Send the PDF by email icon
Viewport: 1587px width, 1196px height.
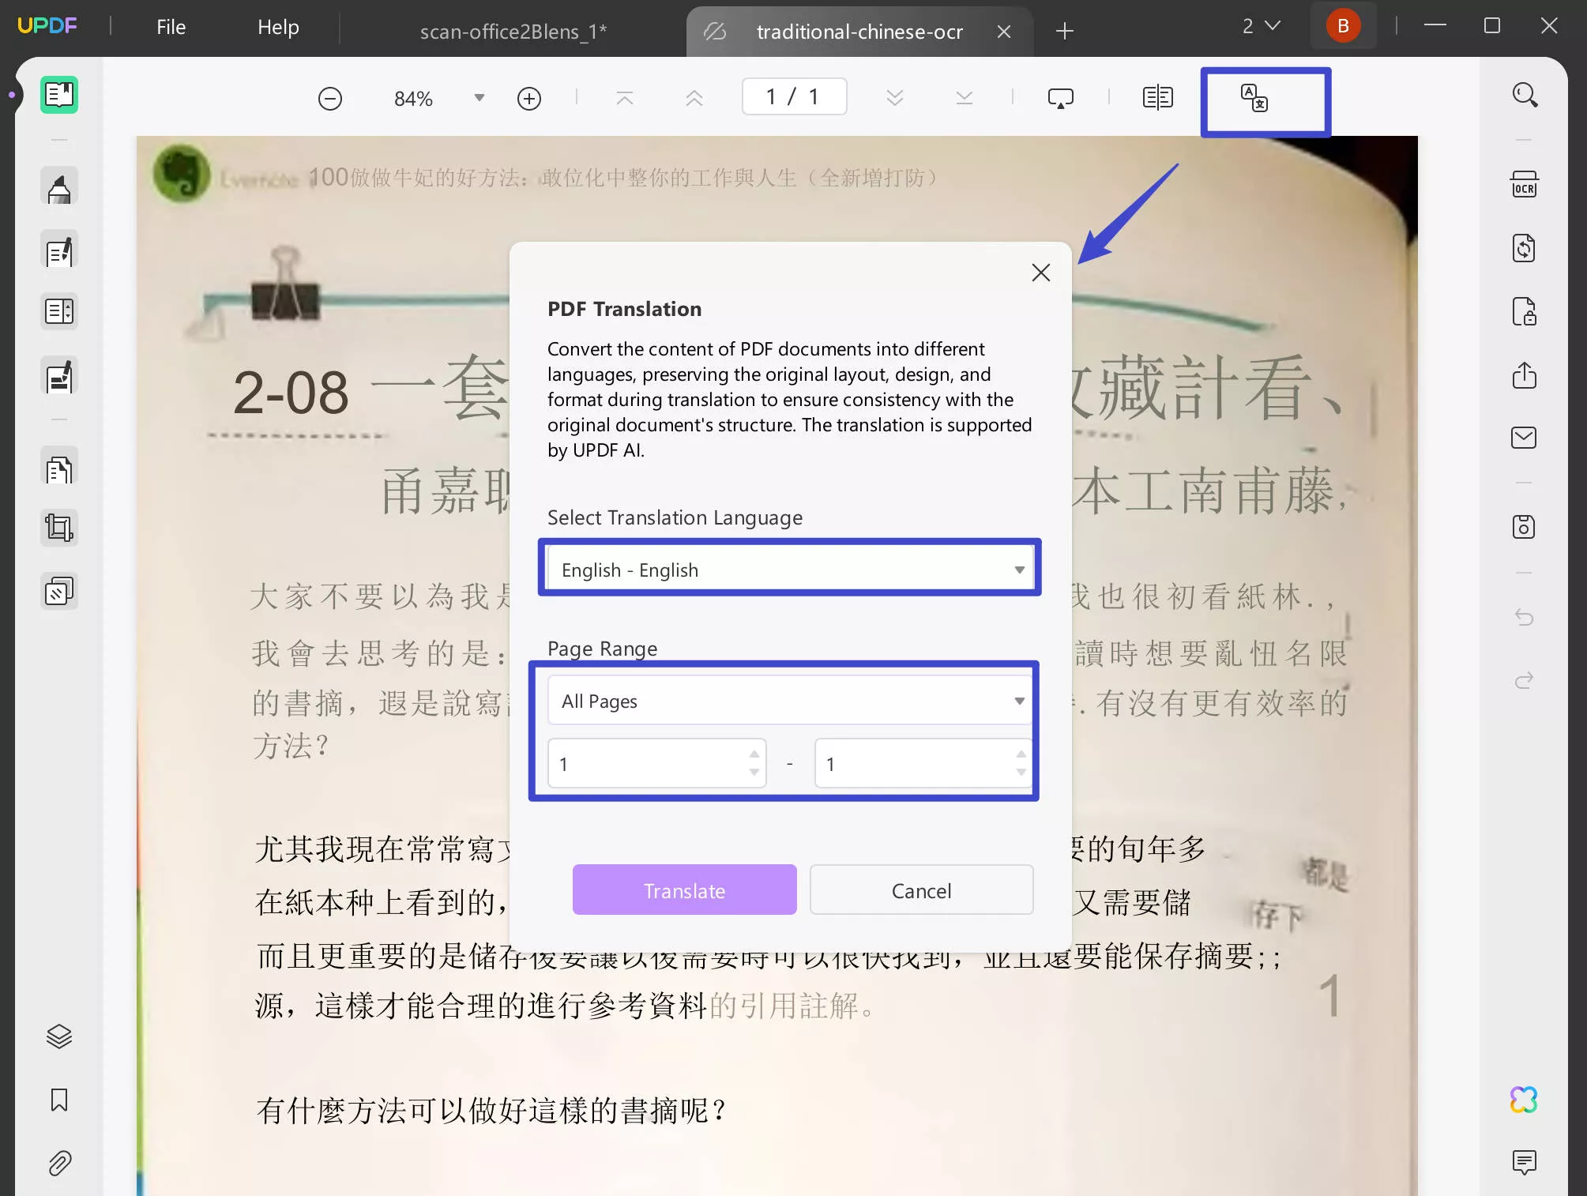point(1524,438)
